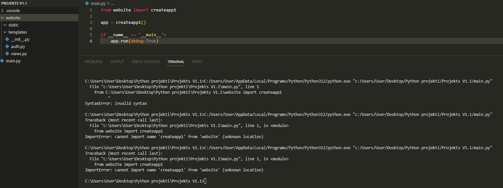Click the Python icon beside main.py in explorer

coord(3,61)
